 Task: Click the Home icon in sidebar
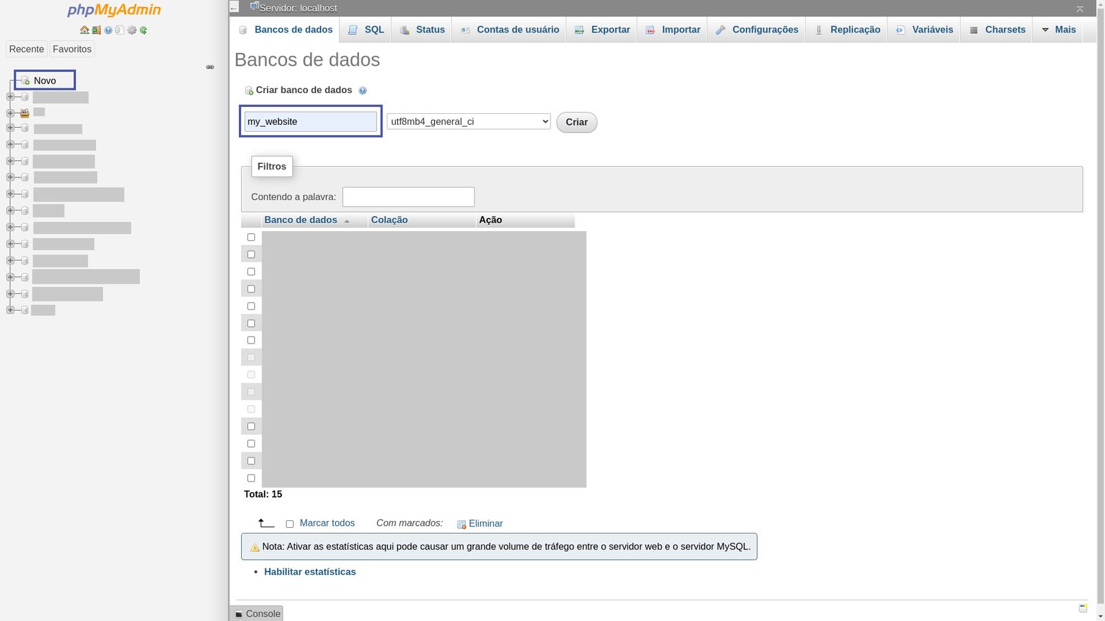click(84, 30)
